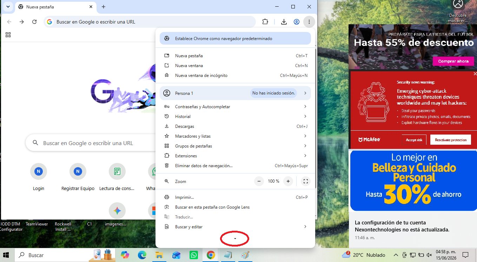
Task: Open Microsoft Edge from the taskbar
Action: [x=142, y=255]
